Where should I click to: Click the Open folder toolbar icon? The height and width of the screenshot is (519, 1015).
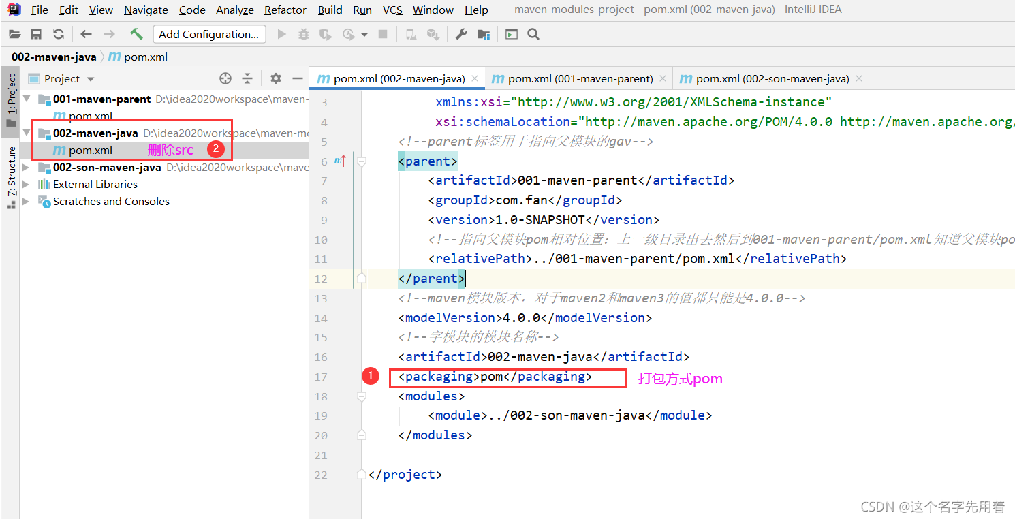coord(14,34)
